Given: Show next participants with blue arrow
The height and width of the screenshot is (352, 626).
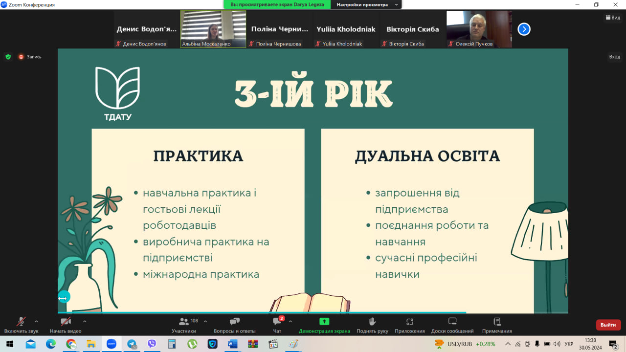Looking at the screenshot, I should tap(524, 29).
